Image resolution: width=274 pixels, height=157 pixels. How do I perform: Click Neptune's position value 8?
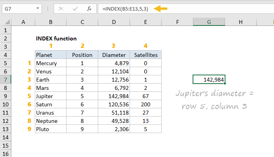82,121
